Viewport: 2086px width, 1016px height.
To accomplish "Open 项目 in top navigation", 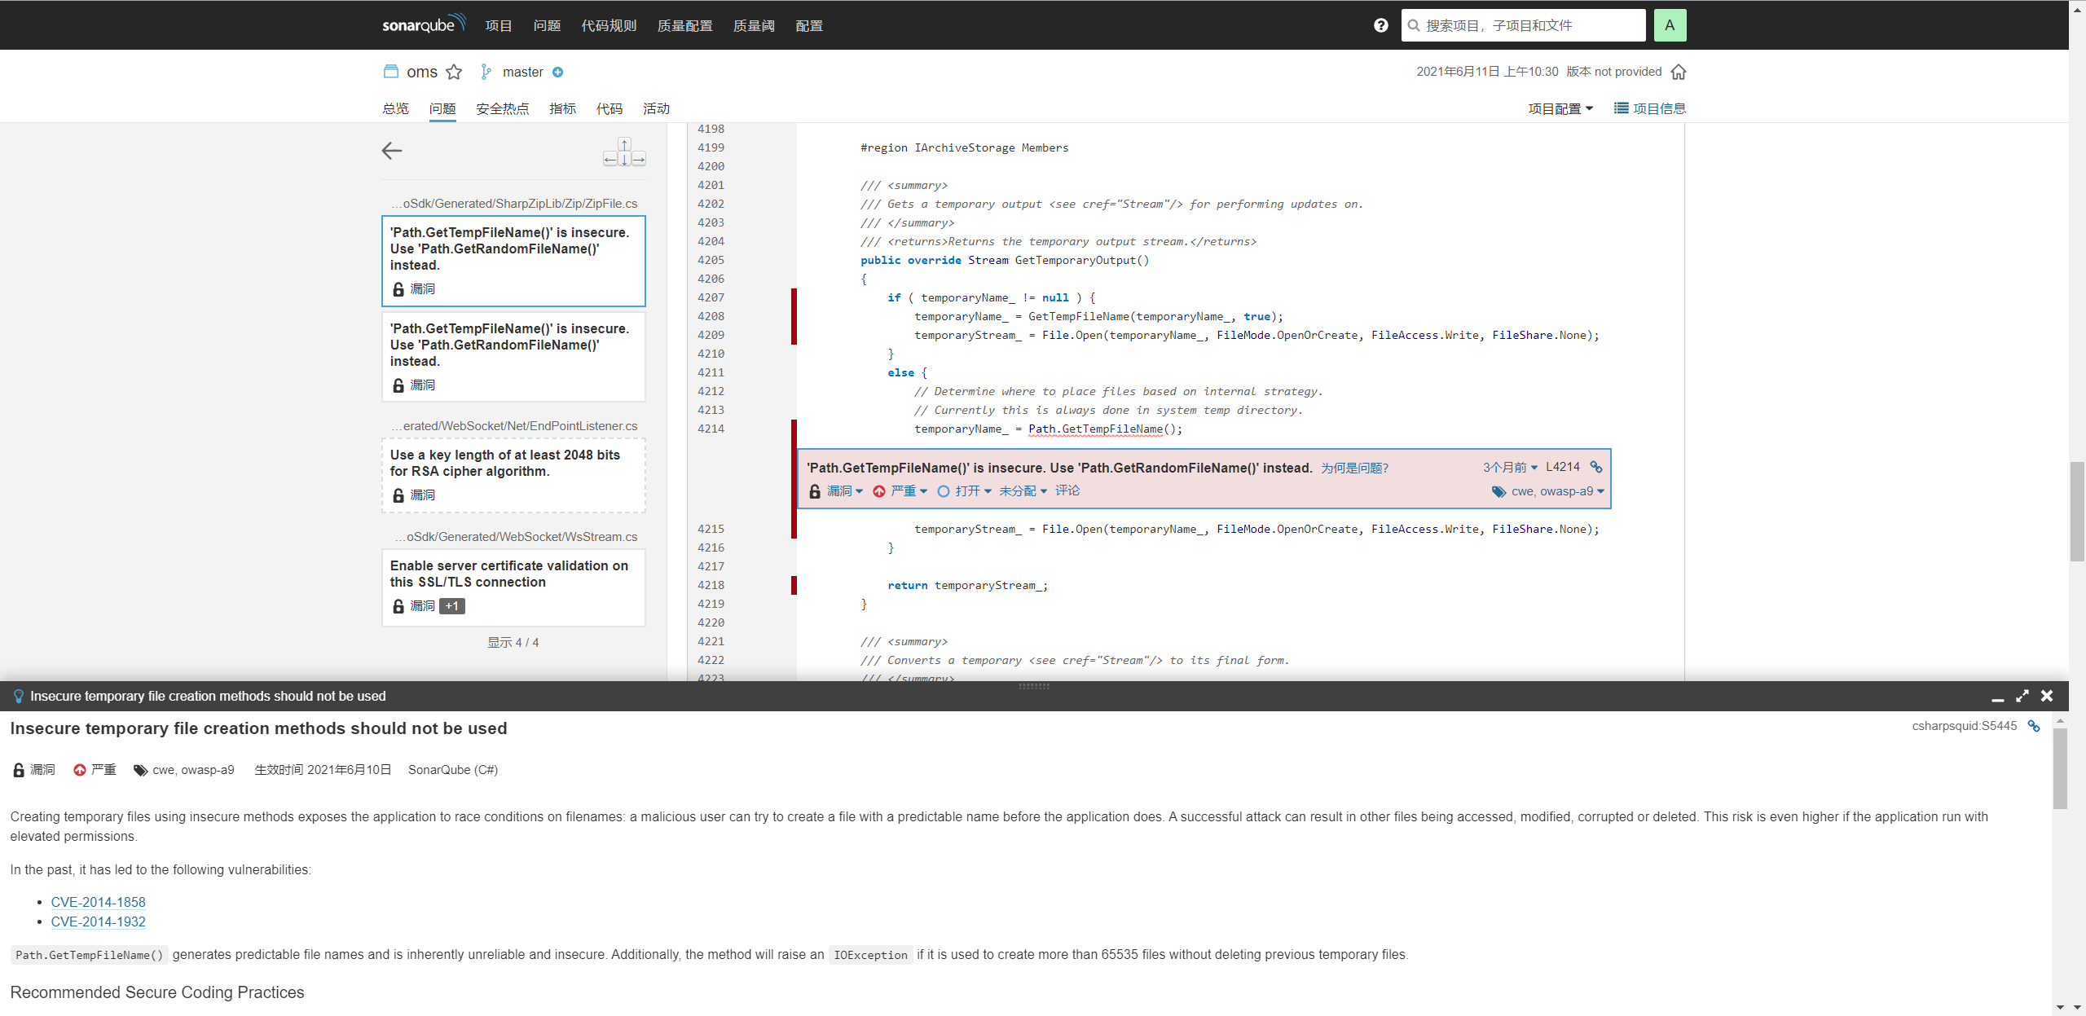I will click(x=499, y=25).
